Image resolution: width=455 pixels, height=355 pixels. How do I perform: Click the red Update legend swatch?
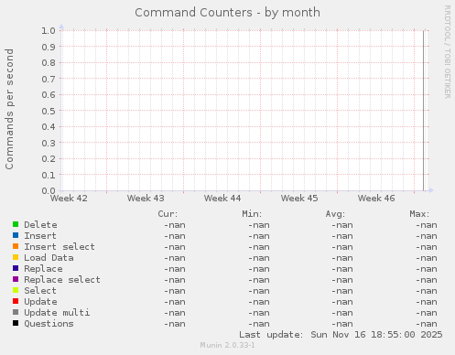click(x=16, y=301)
